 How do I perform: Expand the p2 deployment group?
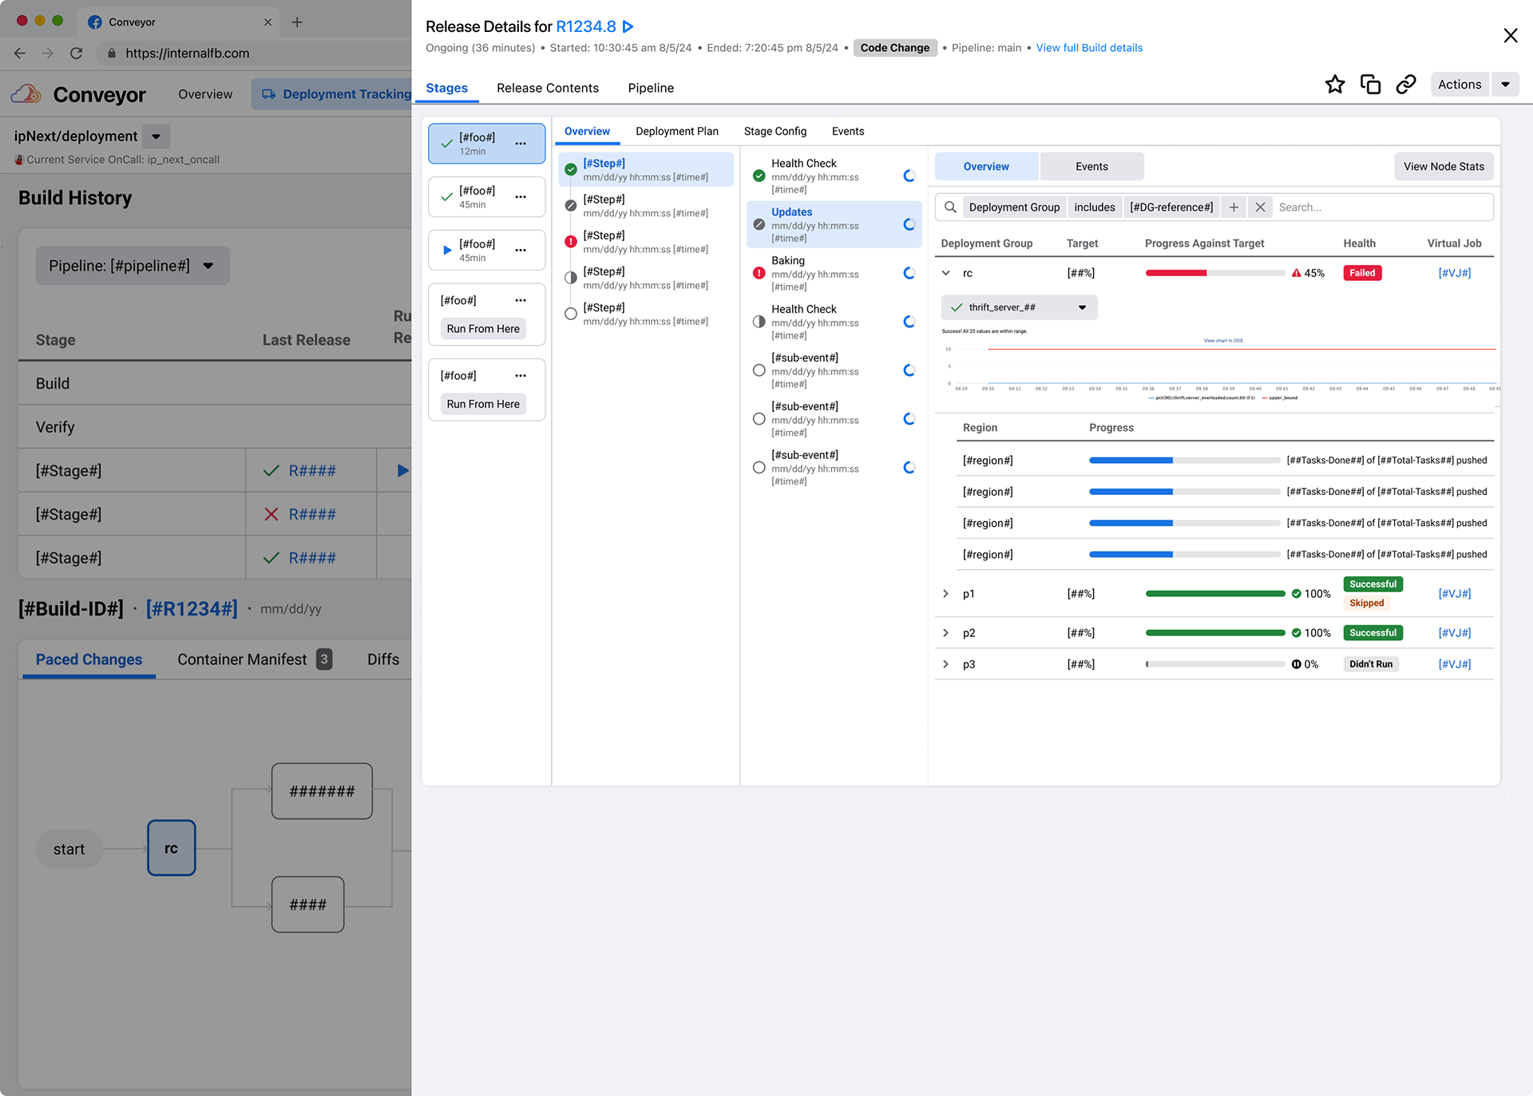click(946, 633)
